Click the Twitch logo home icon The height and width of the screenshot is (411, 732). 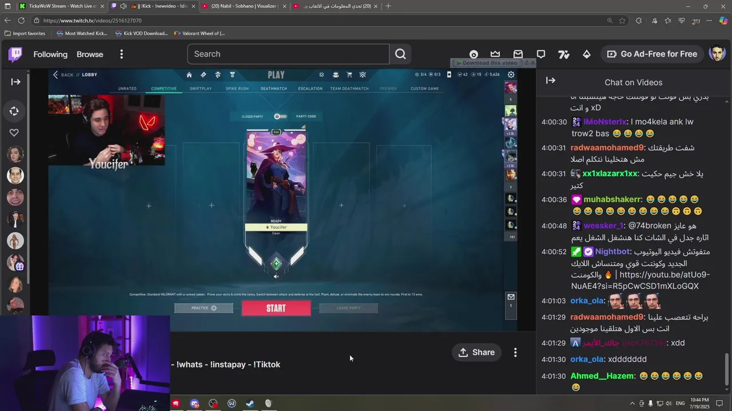15,54
